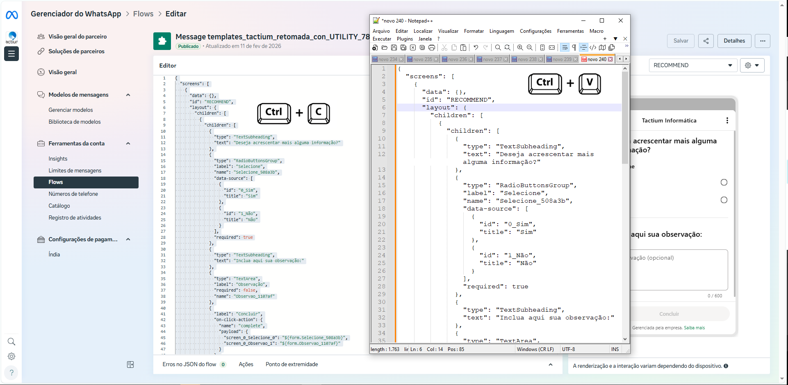Collapse the Ferramentas da conta section
Image resolution: width=788 pixels, height=385 pixels.
(128, 144)
